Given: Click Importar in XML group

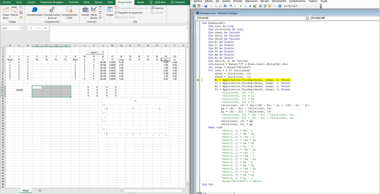Looking at the screenshot, I should 157,8.
